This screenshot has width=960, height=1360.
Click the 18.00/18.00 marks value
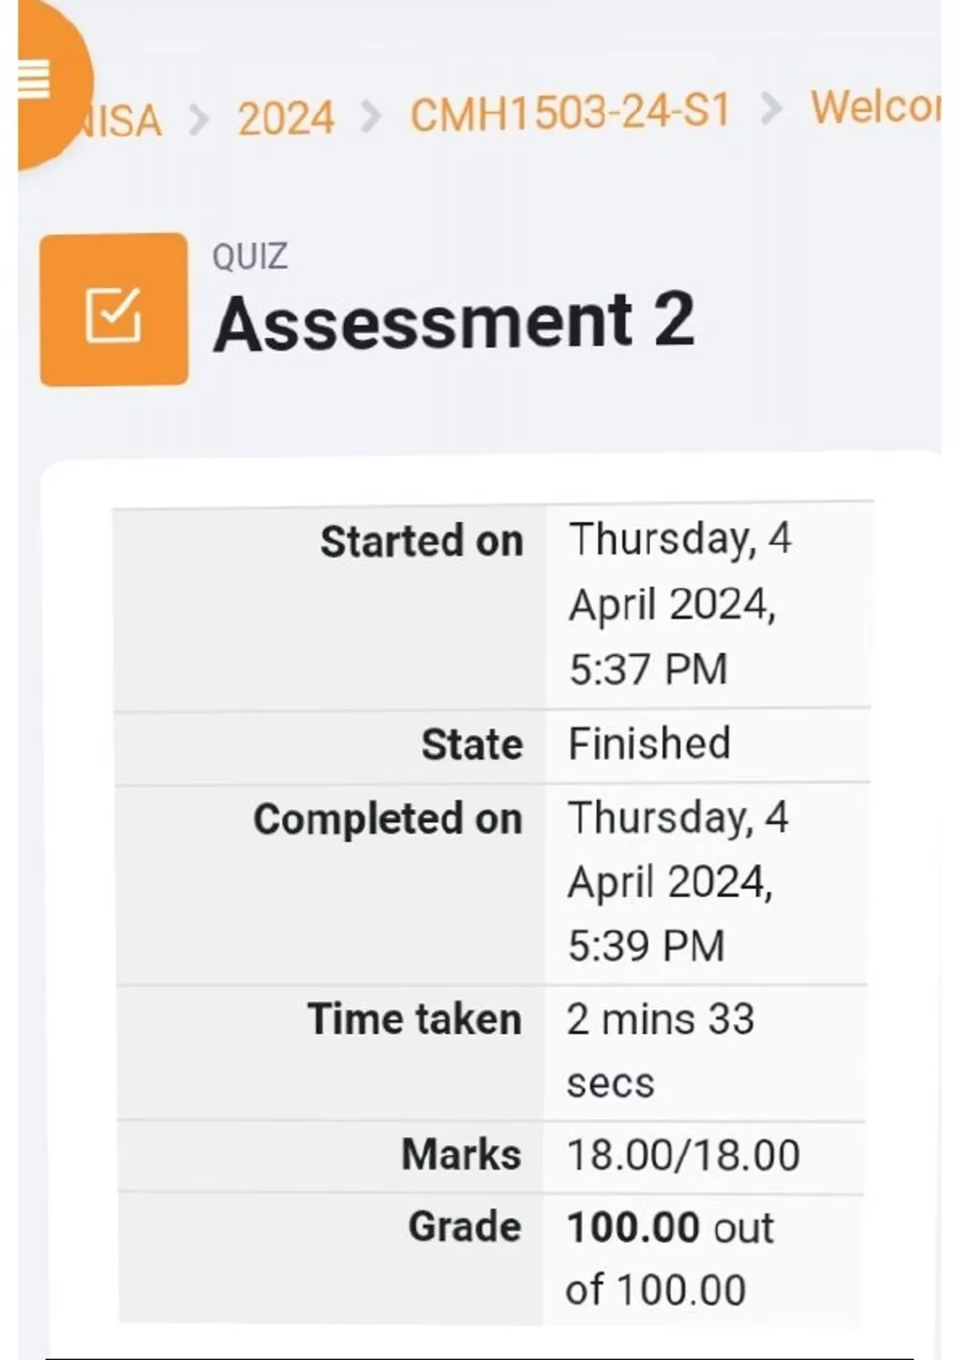point(682,1155)
